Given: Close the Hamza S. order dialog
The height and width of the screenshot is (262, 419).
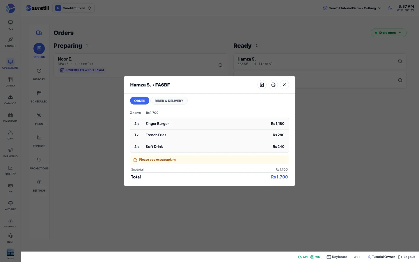Looking at the screenshot, I should click(284, 85).
